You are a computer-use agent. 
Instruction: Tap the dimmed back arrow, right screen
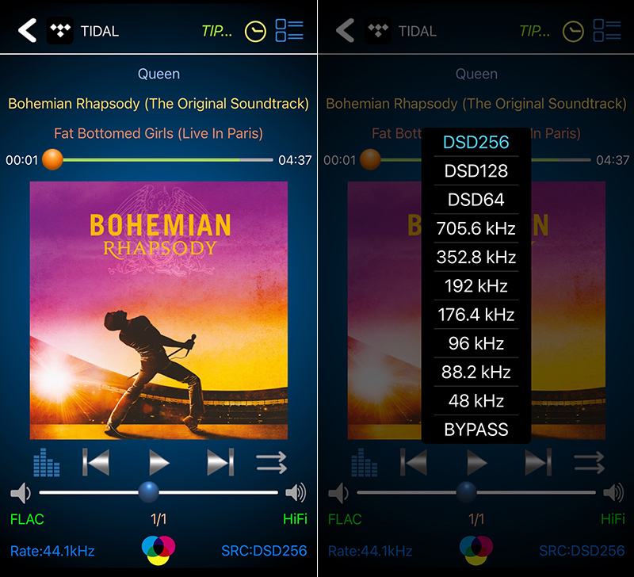(345, 31)
